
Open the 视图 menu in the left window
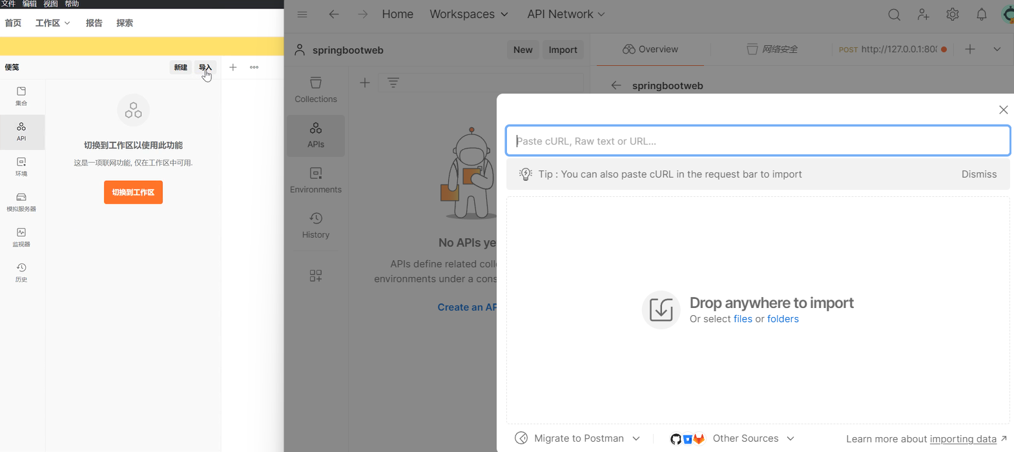tap(51, 4)
